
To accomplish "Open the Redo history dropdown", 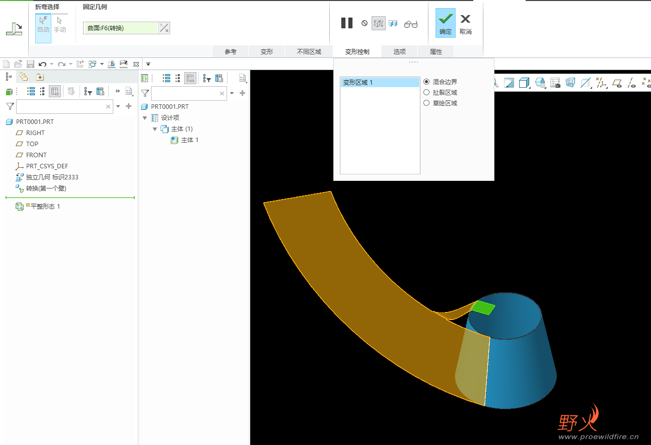I will click(x=70, y=64).
